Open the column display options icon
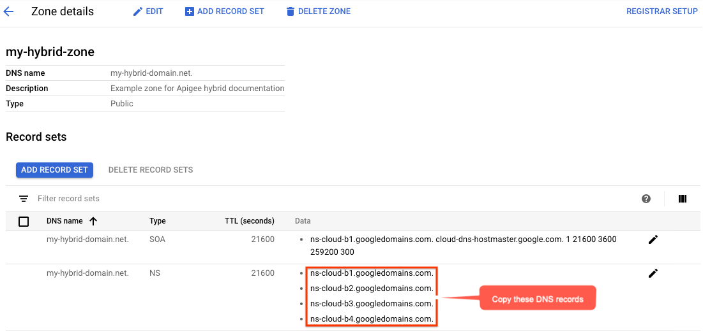 pyautogui.click(x=683, y=199)
